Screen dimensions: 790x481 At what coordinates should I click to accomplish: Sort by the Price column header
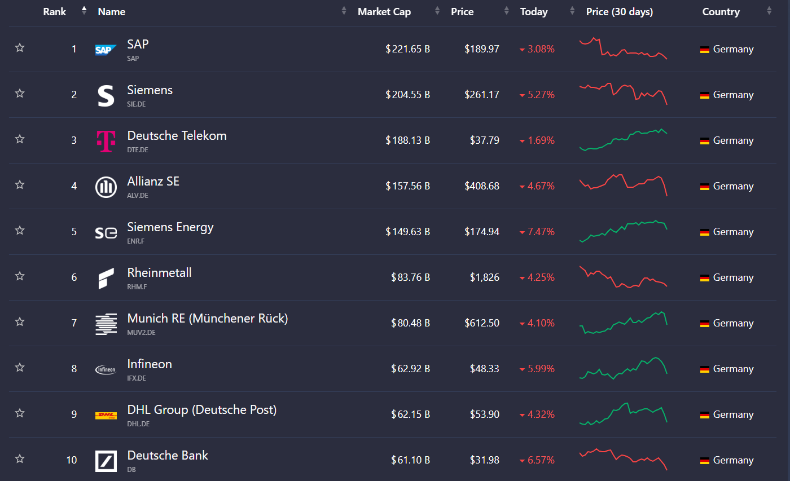click(462, 12)
